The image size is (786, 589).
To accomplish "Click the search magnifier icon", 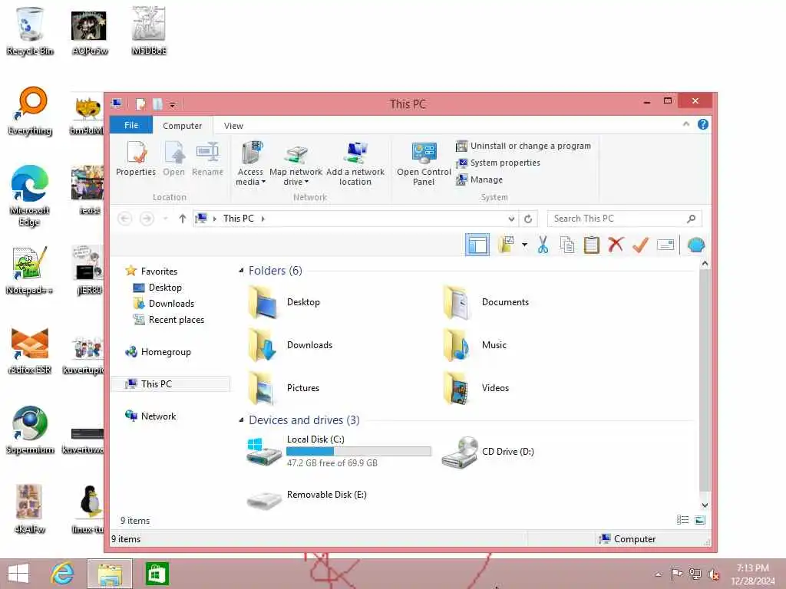I will click(x=692, y=219).
